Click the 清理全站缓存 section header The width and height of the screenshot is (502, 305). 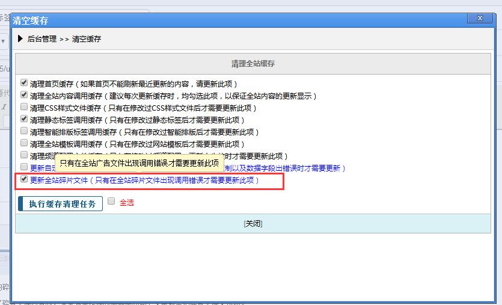253,64
